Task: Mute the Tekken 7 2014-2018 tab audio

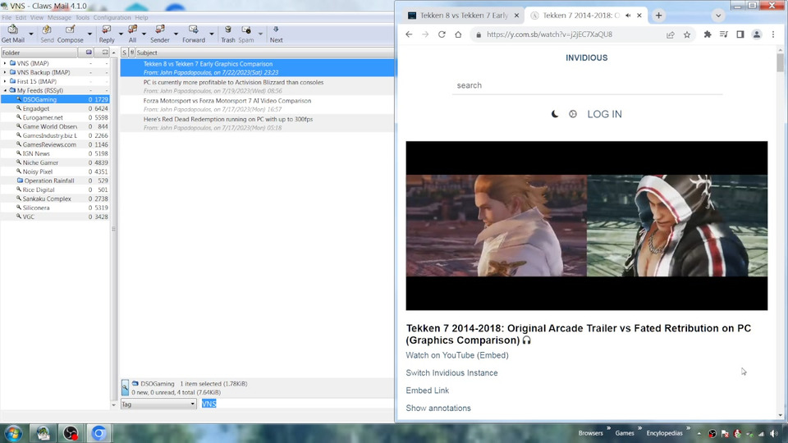Action: [x=628, y=16]
